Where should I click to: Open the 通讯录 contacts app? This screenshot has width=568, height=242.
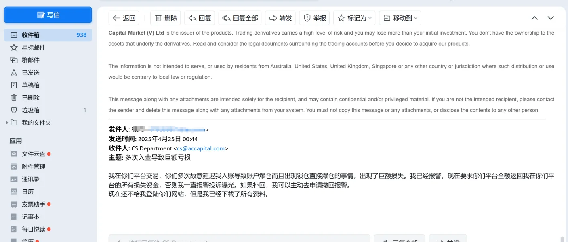pyautogui.click(x=30, y=179)
